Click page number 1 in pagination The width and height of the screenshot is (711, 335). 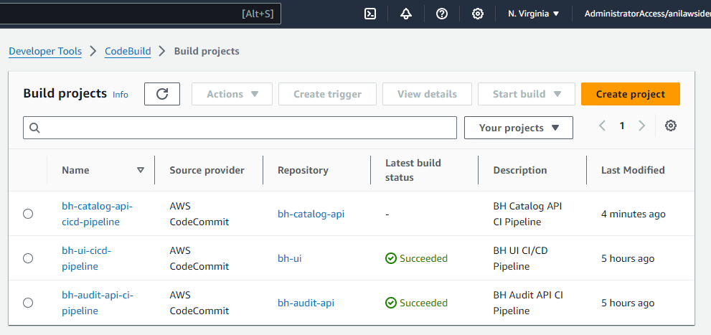point(622,126)
